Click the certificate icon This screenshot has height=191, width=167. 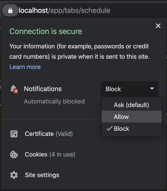14,134
